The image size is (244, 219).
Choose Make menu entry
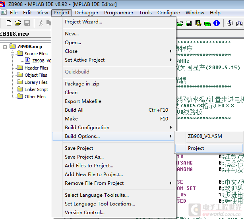[x=114, y=118]
